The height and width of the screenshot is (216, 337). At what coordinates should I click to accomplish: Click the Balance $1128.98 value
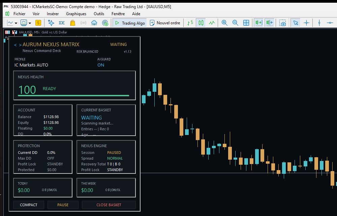(x=51, y=117)
